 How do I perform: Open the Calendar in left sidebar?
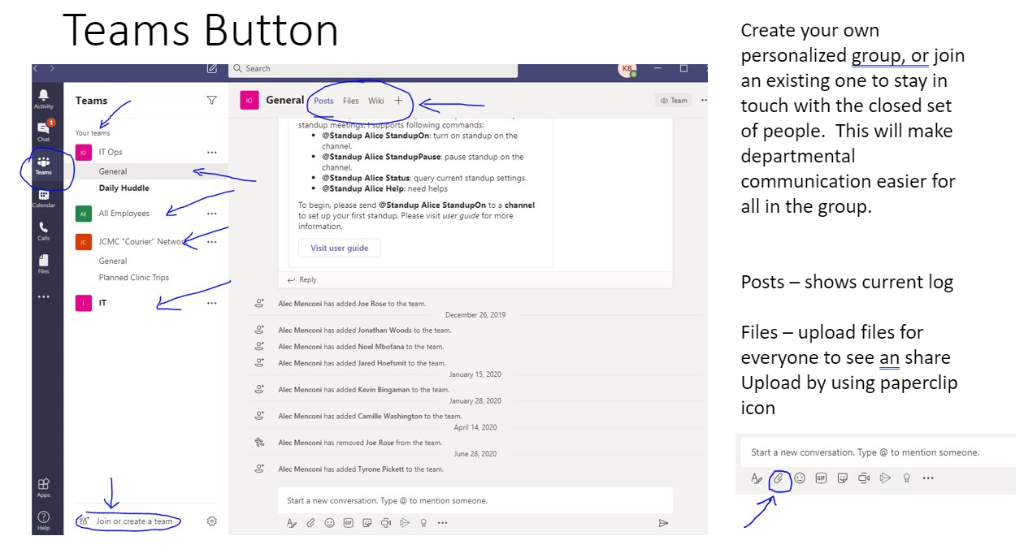[x=44, y=197]
